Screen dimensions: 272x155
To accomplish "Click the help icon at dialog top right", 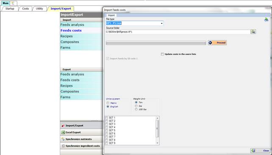I will click(266, 20).
